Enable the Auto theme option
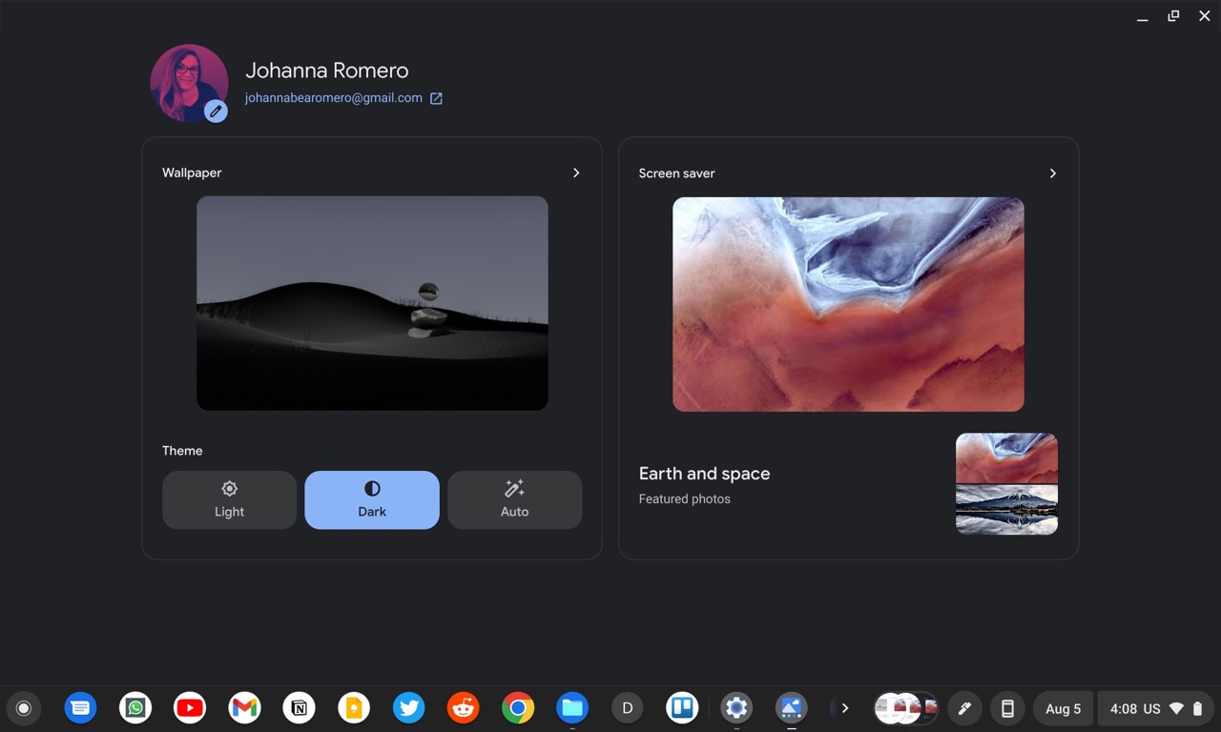Viewport: 1221px width, 732px height. click(x=514, y=499)
